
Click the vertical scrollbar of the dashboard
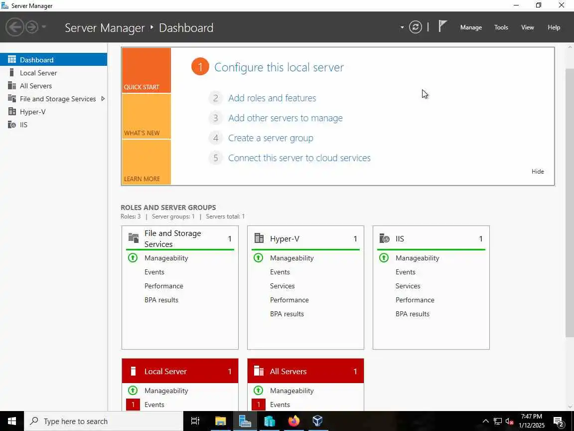coord(570,203)
